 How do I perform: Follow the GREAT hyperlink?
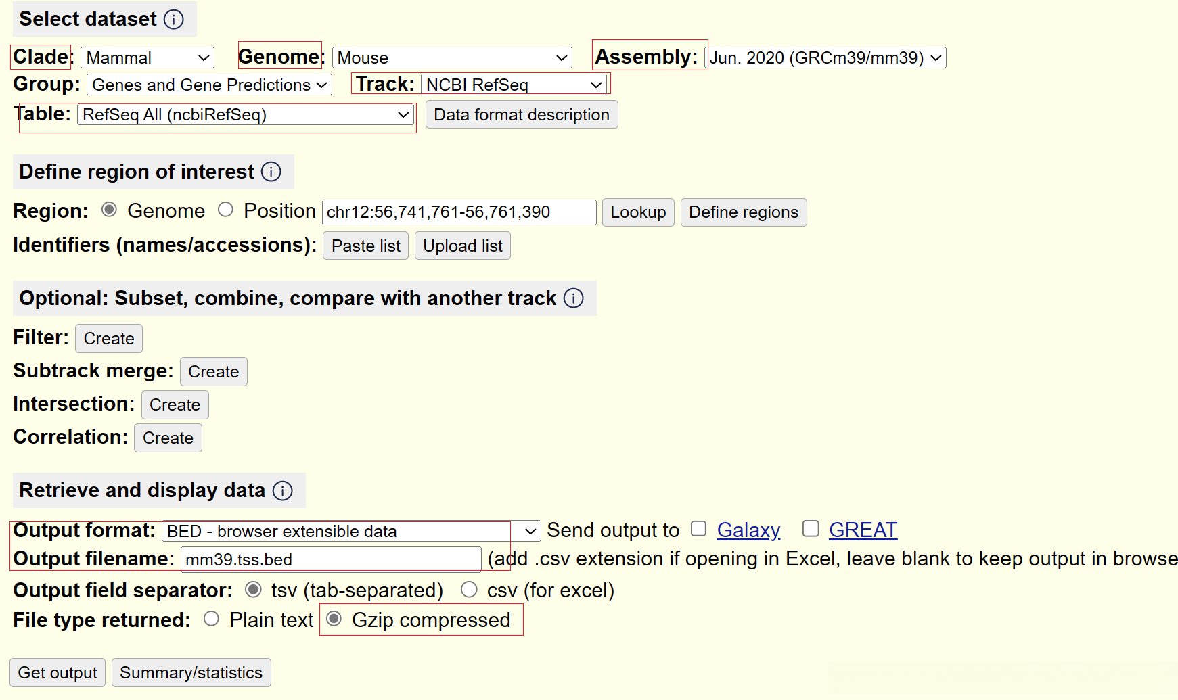click(x=863, y=530)
